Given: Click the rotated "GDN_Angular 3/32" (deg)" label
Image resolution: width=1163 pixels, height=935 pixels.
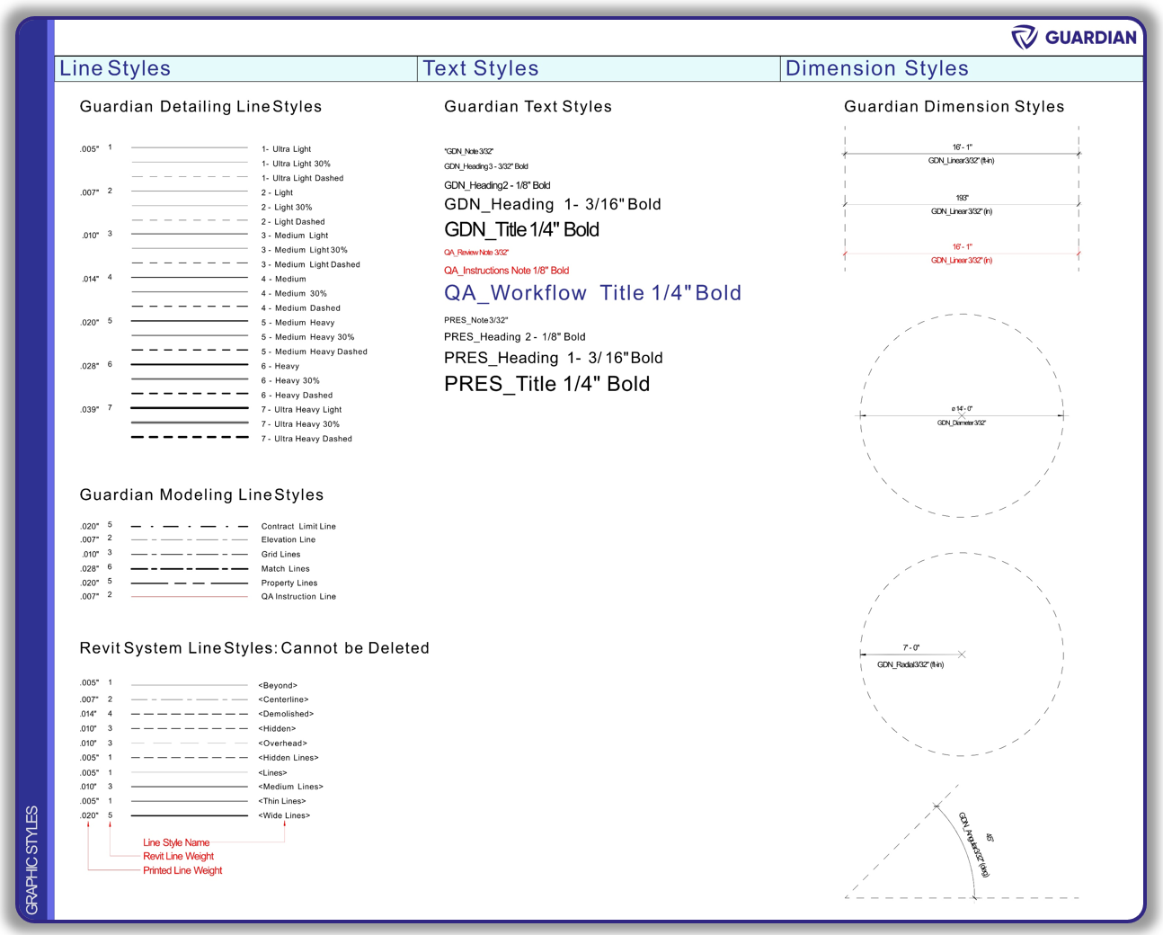Looking at the screenshot, I should pos(973,845).
